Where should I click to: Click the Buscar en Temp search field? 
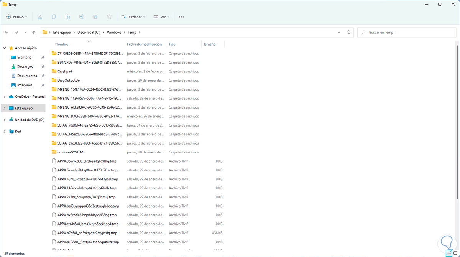tap(407, 33)
